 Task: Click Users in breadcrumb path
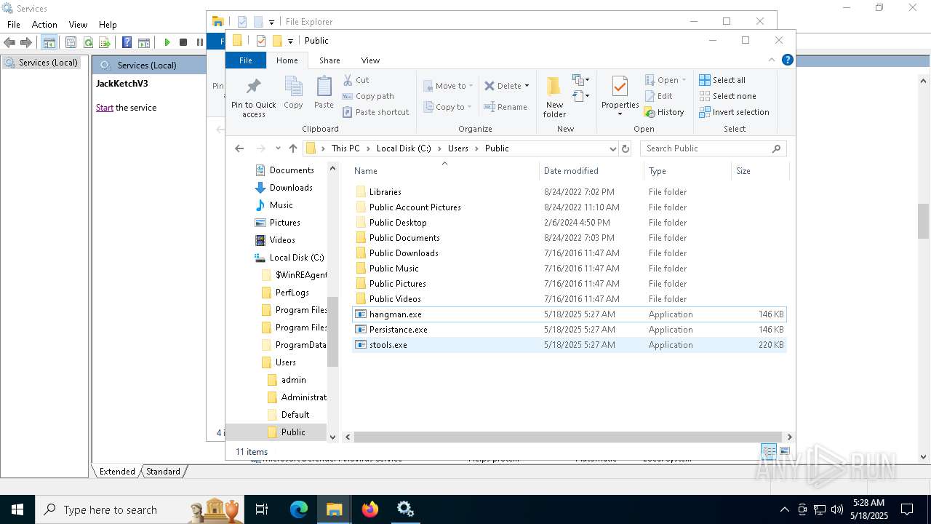458,148
